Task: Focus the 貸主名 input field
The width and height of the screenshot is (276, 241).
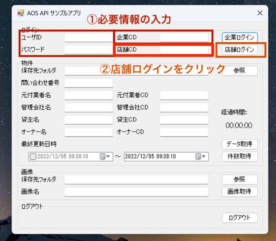Action: click(89, 120)
